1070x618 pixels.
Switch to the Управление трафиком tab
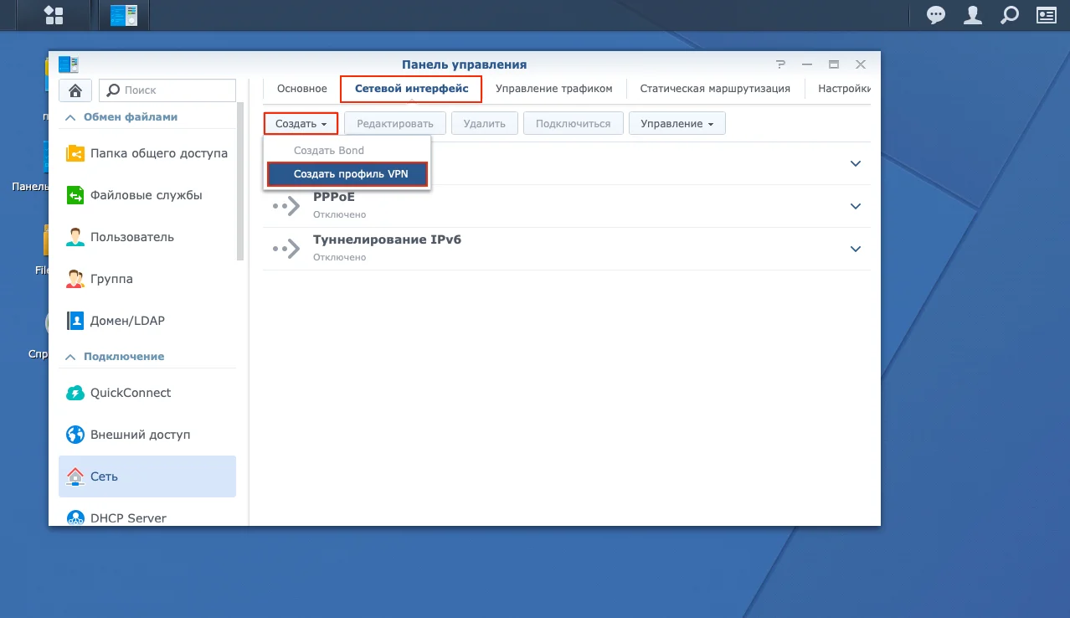[x=553, y=89]
